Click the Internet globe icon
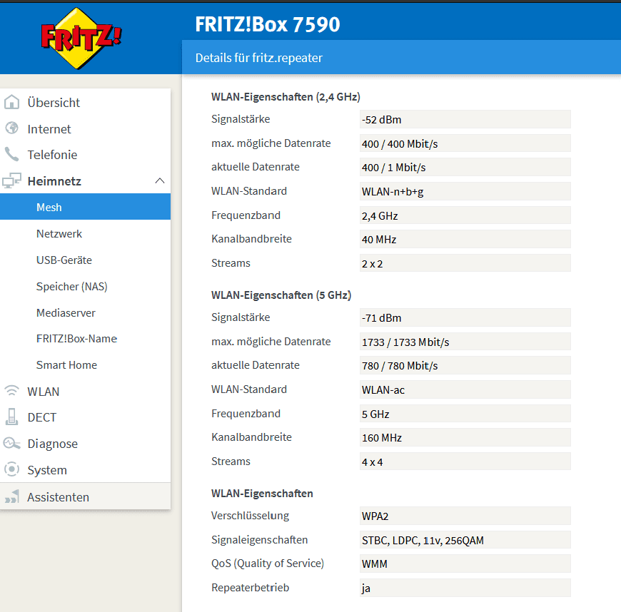Viewport: 621px width, 612px height. [11, 128]
